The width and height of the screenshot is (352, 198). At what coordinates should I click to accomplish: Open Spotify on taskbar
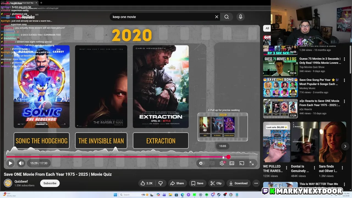click(207, 195)
